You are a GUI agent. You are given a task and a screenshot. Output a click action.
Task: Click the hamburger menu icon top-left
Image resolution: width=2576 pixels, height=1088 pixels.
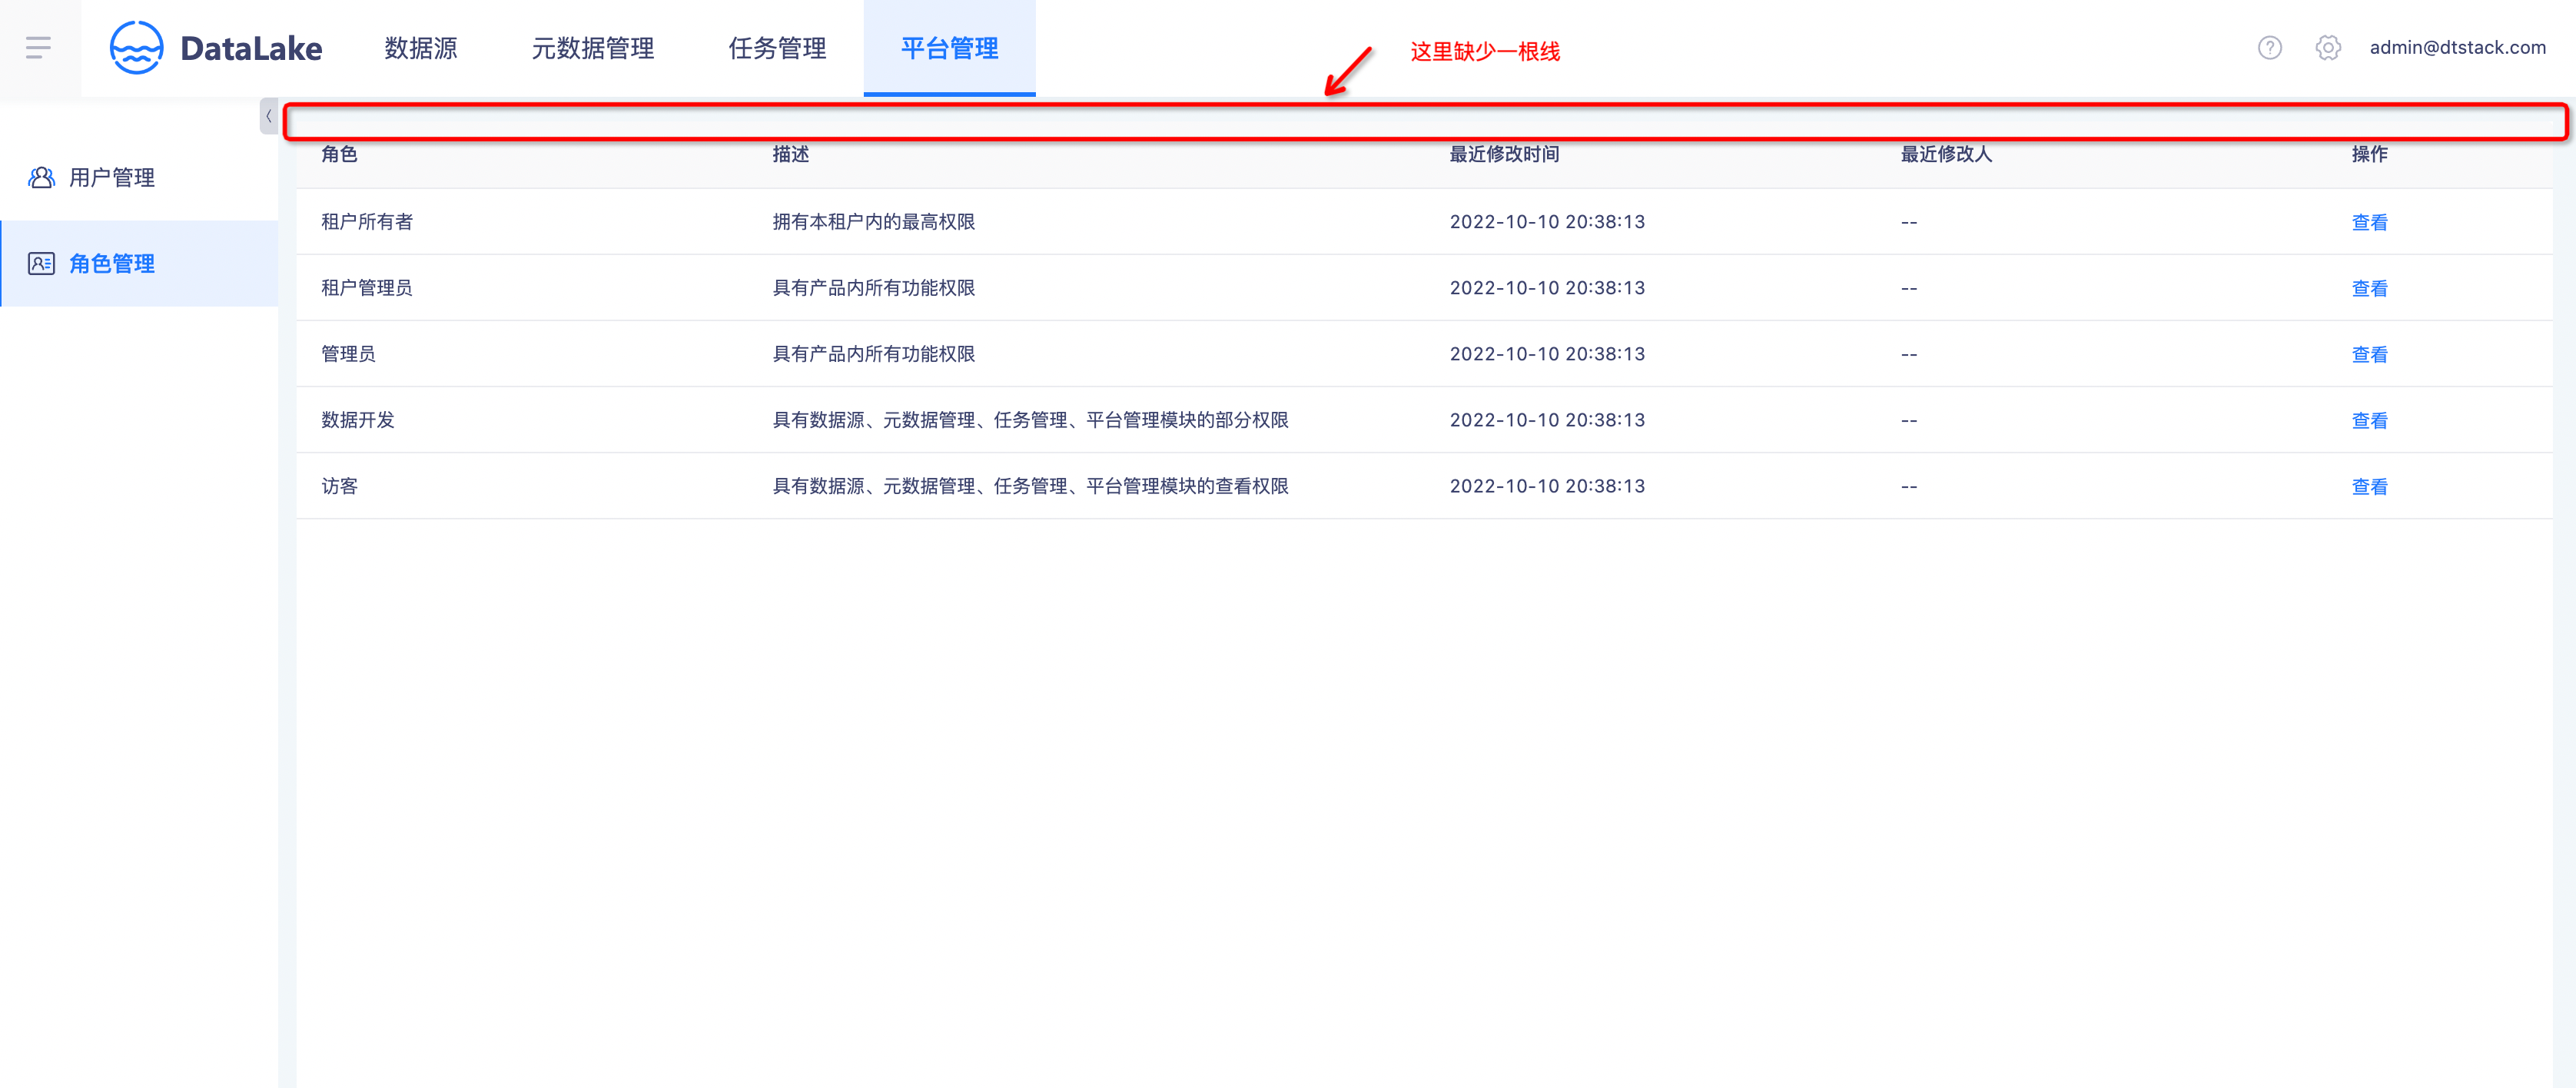[39, 46]
